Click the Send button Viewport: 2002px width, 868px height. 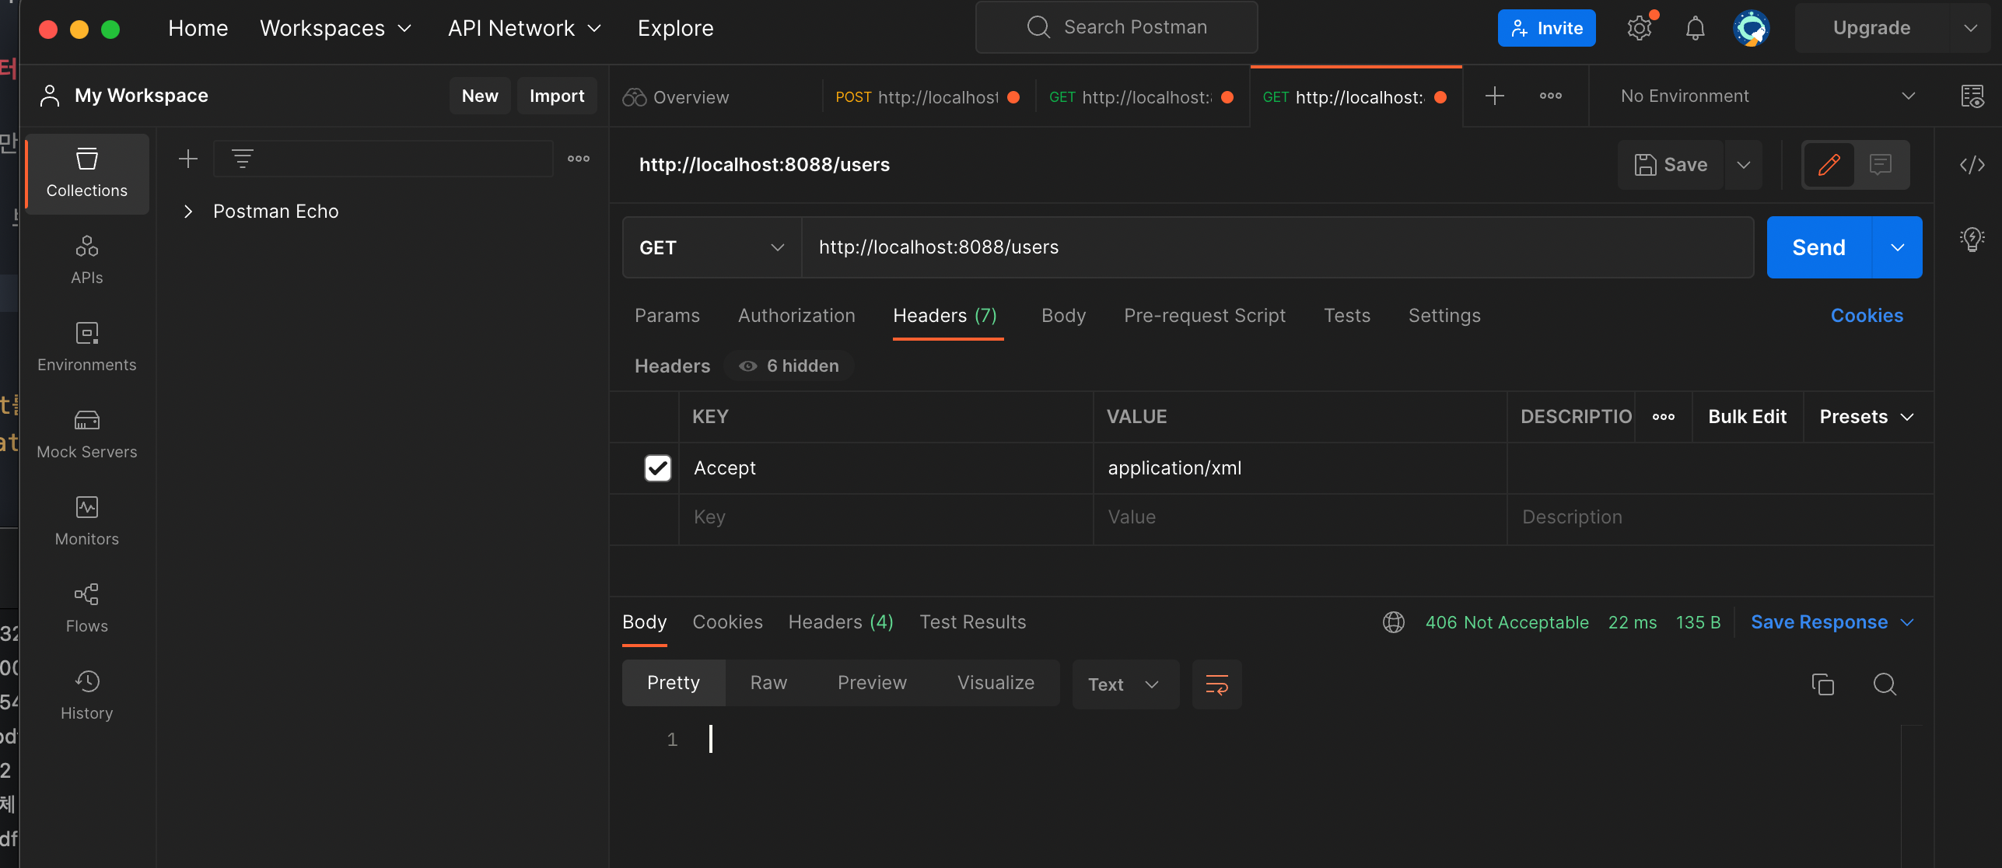point(1818,247)
